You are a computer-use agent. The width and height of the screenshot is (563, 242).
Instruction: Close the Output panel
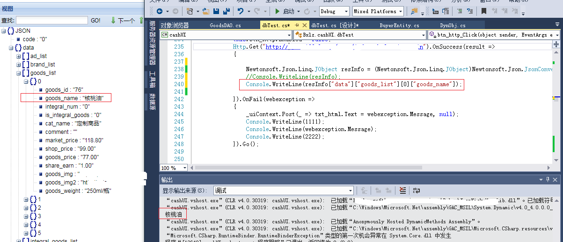coord(555,180)
